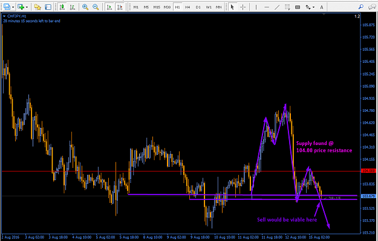This screenshot has height=241, width=378.
Task: Draw a horizontal line tool
Action: click(x=266, y=7)
